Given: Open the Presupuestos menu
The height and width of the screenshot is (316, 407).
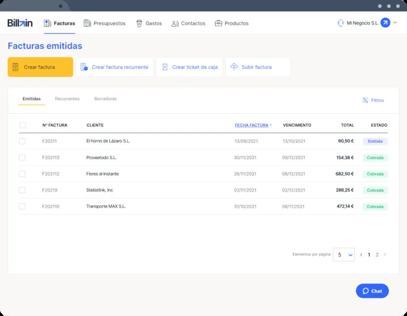Looking at the screenshot, I should point(104,23).
